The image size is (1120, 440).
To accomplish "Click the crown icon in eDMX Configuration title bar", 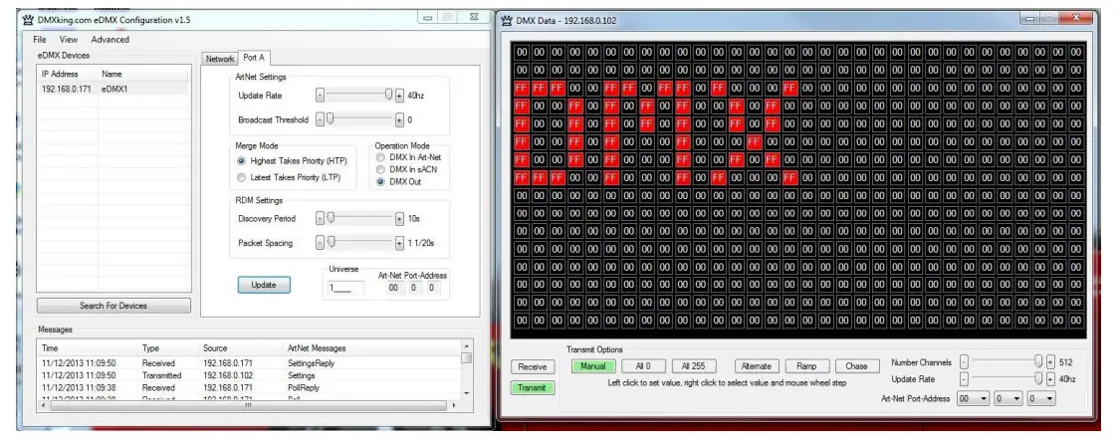I will point(28,20).
